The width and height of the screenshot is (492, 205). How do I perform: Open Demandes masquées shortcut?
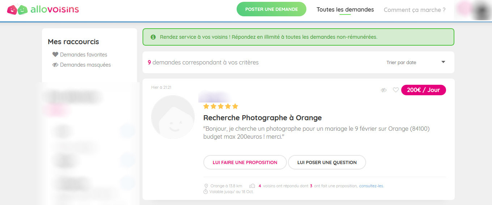tap(85, 65)
